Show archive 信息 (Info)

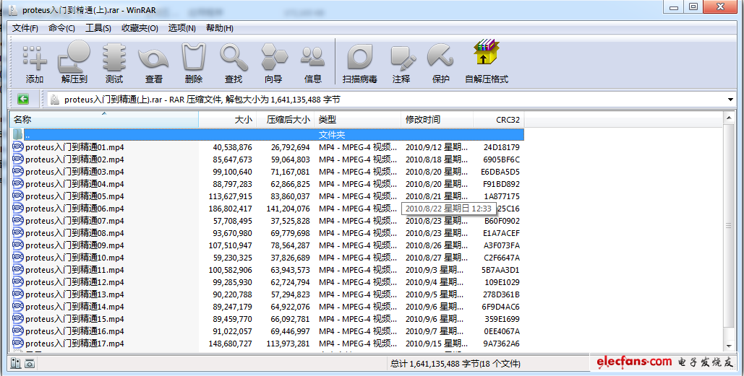coord(312,63)
